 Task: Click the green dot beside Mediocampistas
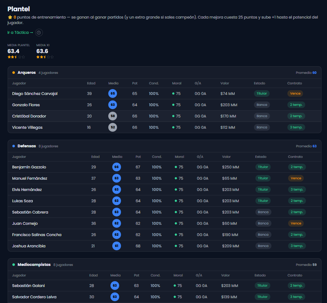coord(13,265)
